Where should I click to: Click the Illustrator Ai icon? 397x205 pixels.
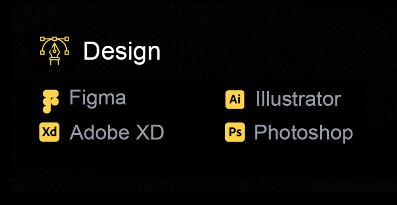(235, 100)
